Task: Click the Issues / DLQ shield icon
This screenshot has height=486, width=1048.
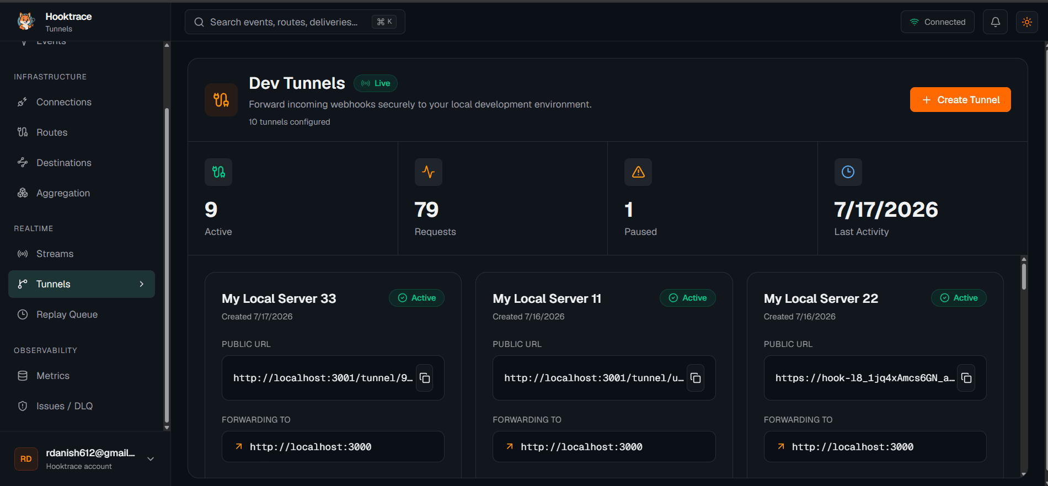Action: (x=23, y=406)
